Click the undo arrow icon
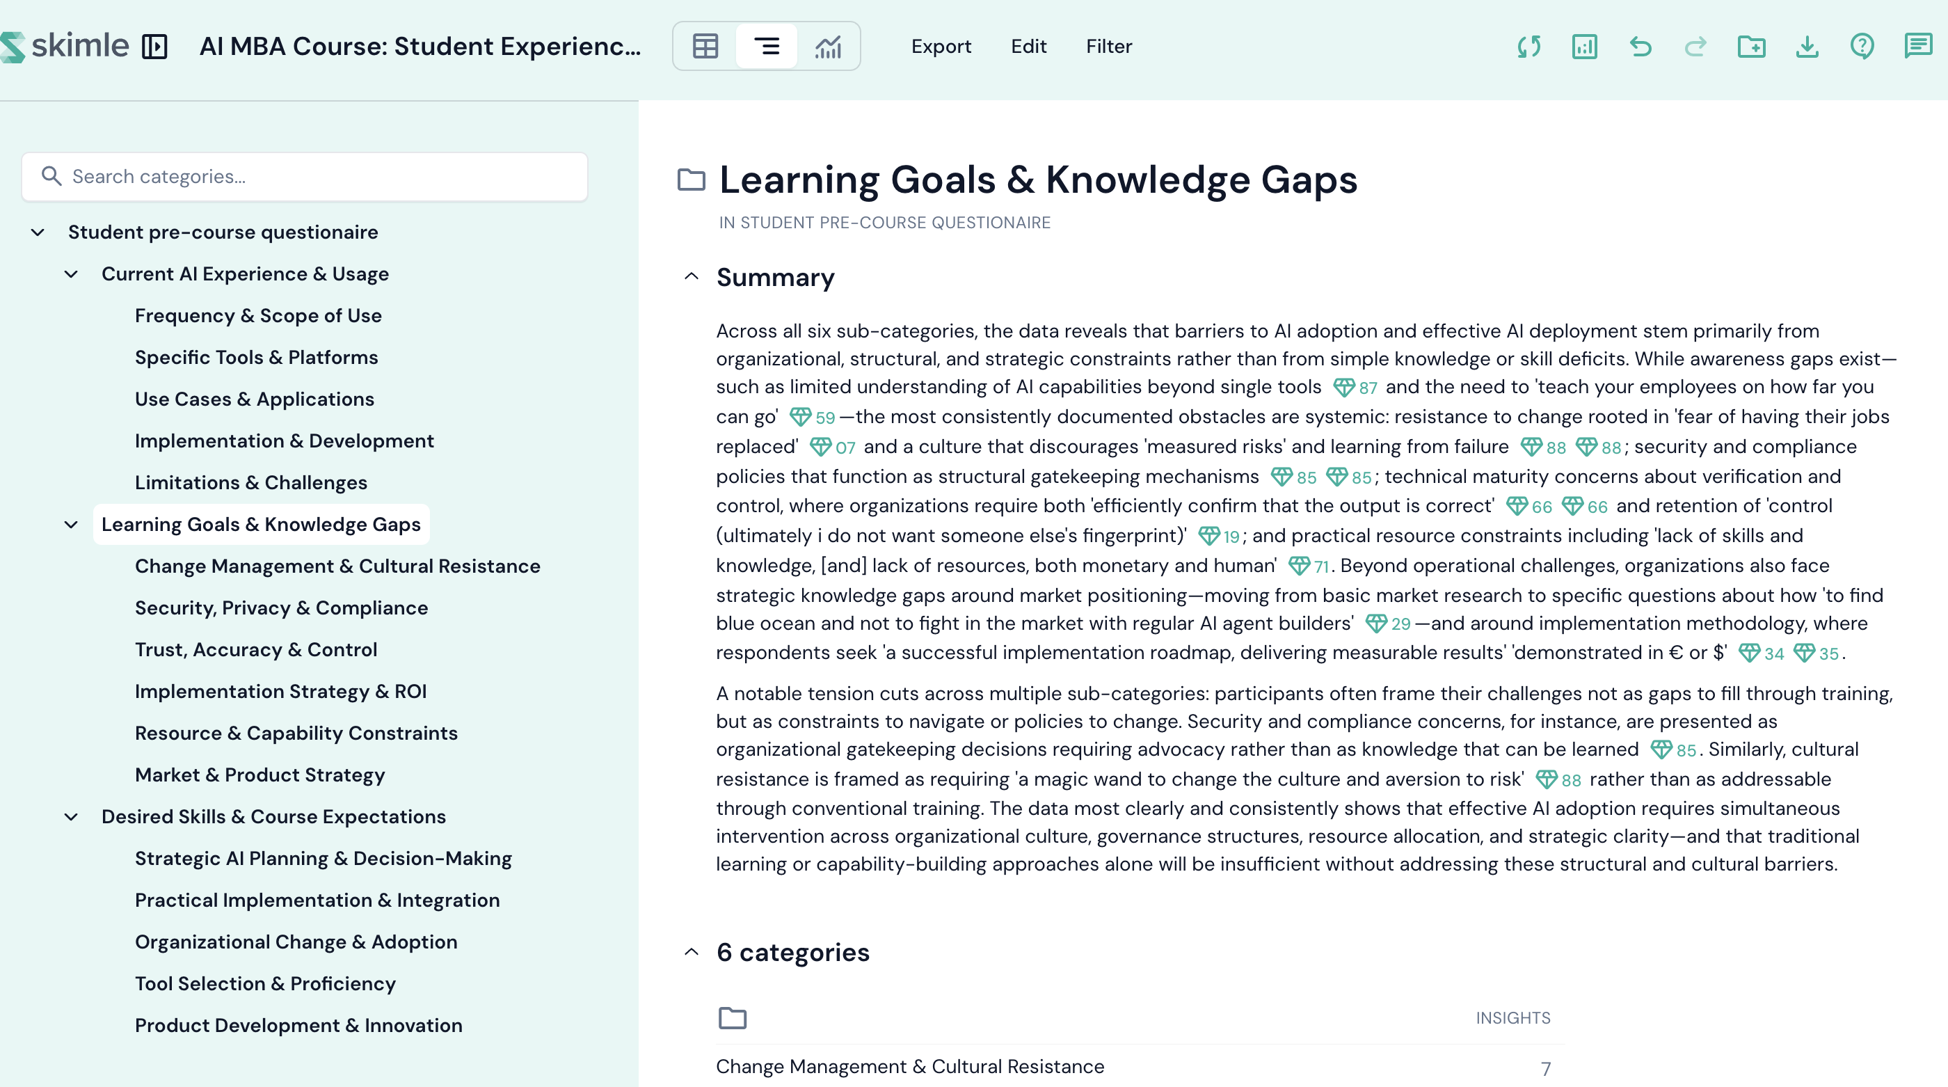The width and height of the screenshot is (1948, 1087). (1640, 47)
